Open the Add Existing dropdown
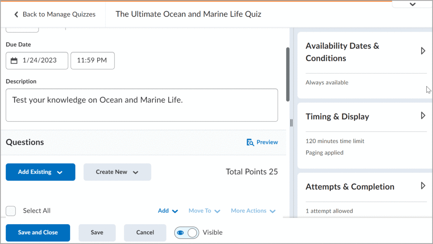The width and height of the screenshot is (433, 244). (40, 172)
